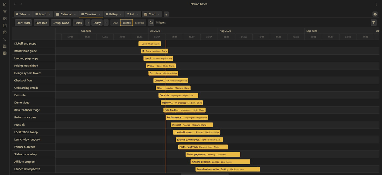Select the Beta feedback triage row label
Screen dimensions: 382x175
(x=27, y=110)
